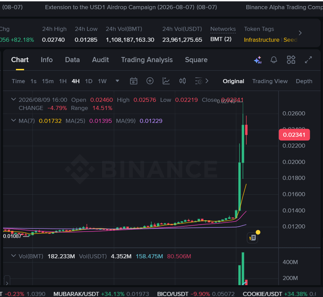Click the current price 0.02341 label
The image size is (323, 297).
pyautogui.click(x=294, y=135)
